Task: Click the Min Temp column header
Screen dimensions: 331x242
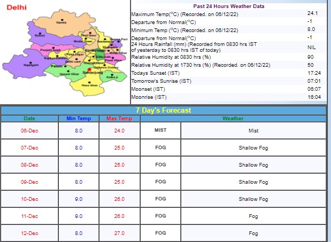Action: [79, 118]
